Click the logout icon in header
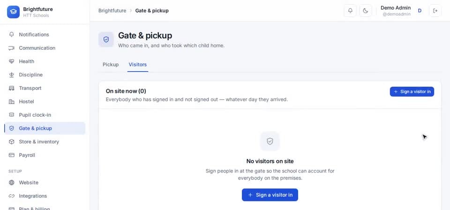The image size is (450, 210). 435,11
